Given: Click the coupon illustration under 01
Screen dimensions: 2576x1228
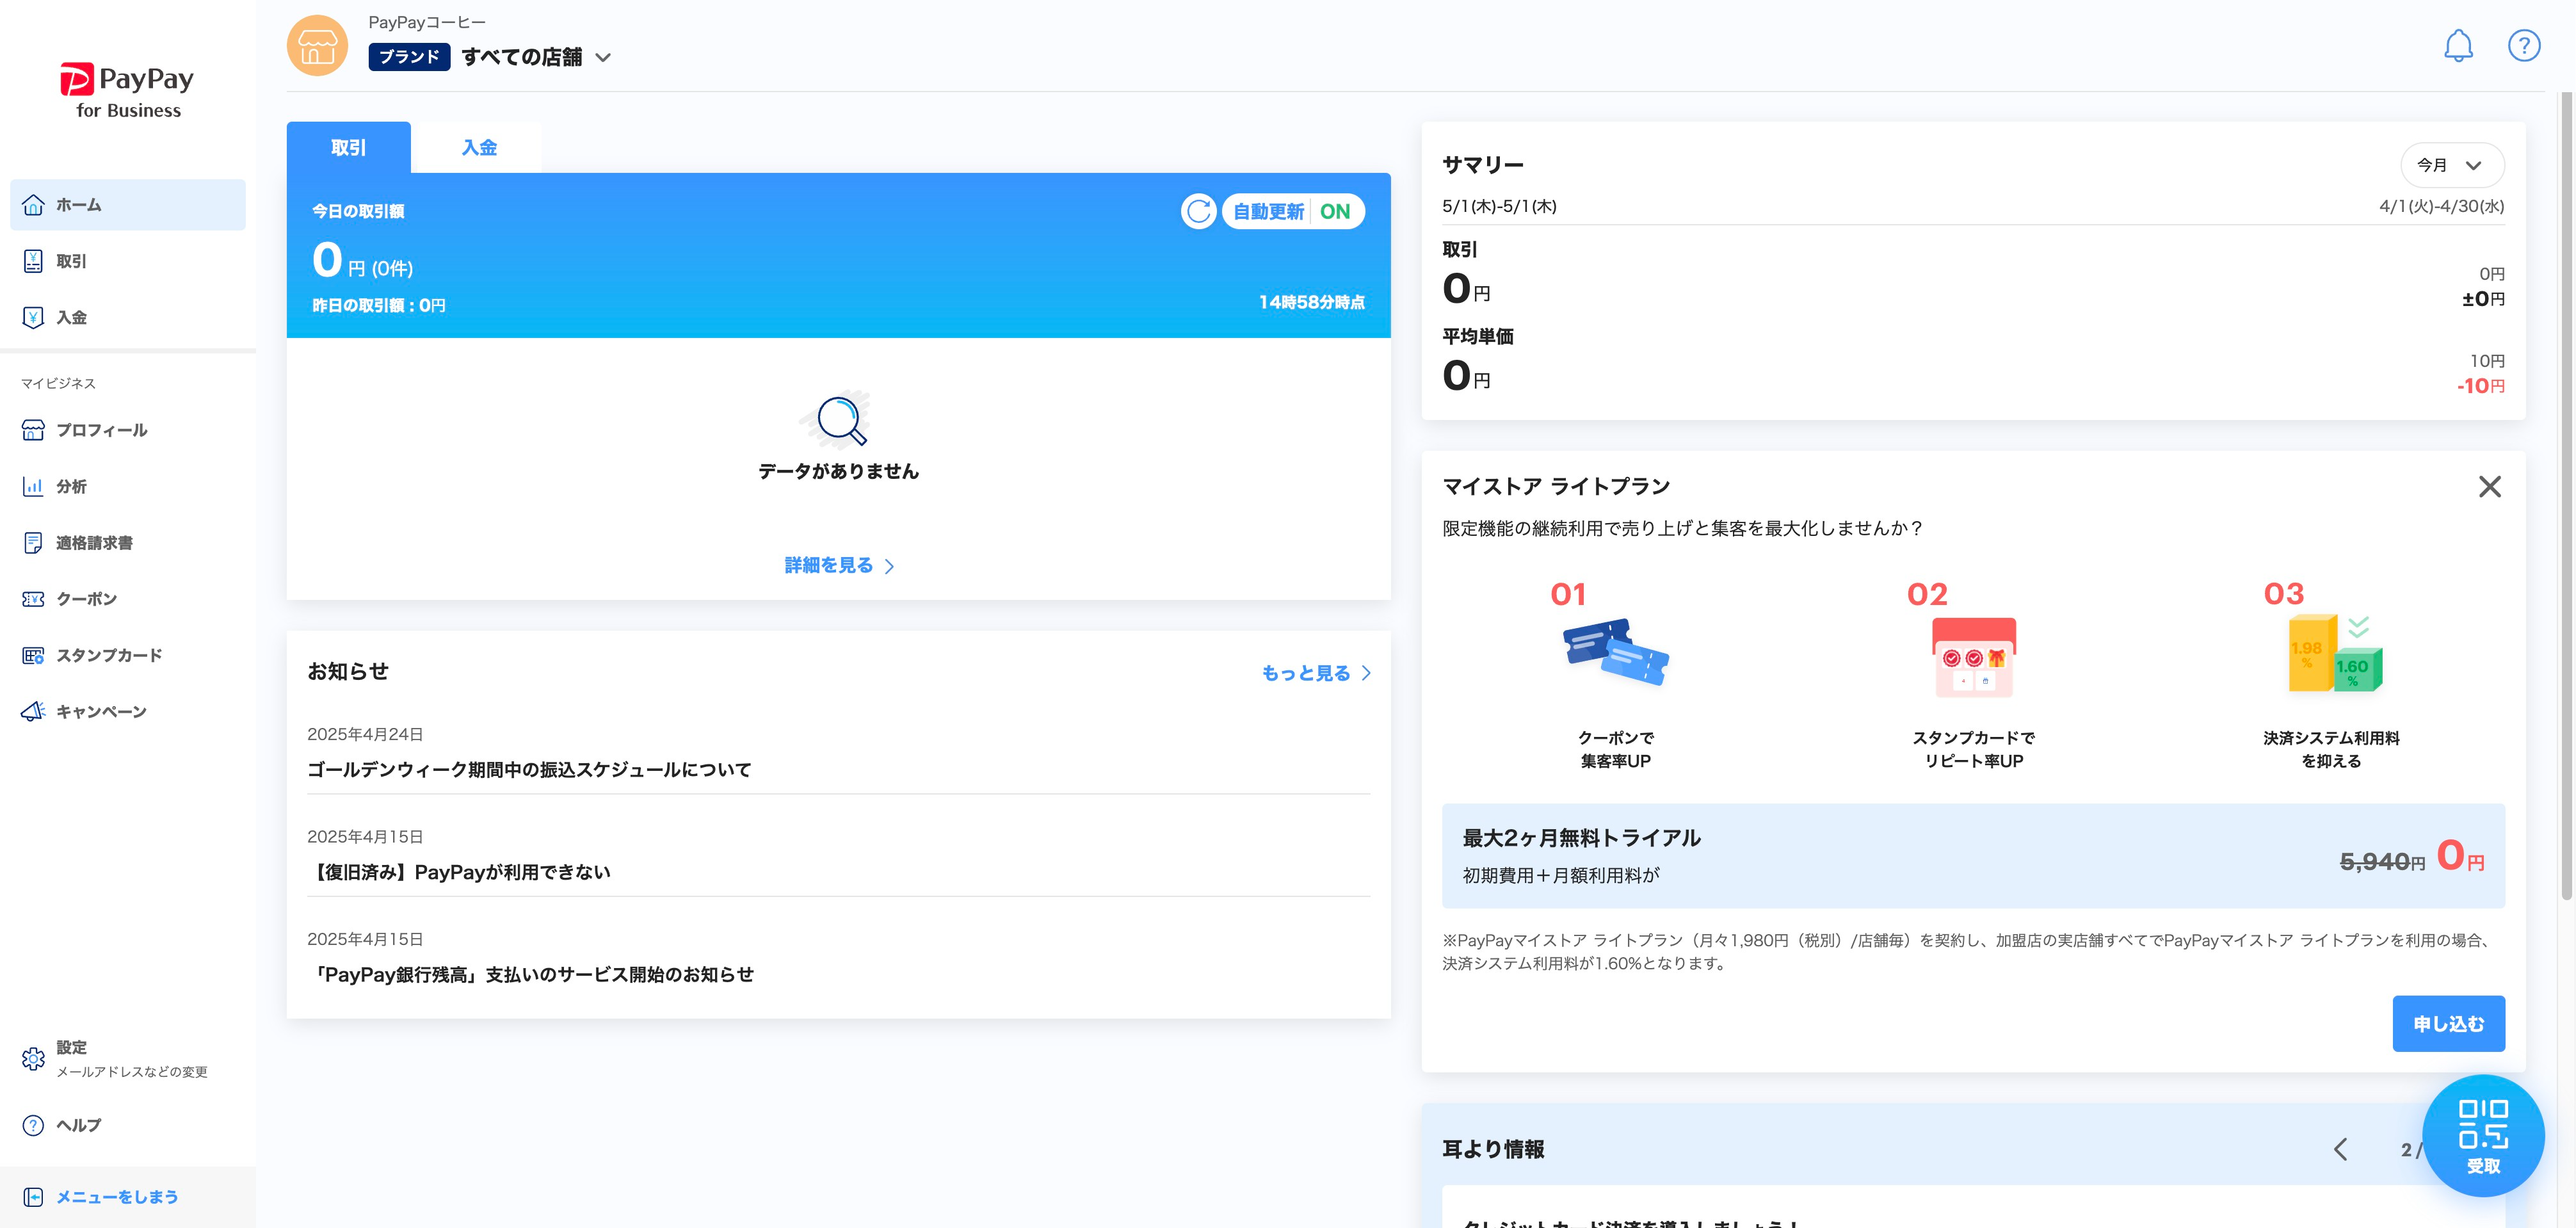Looking at the screenshot, I should pos(1615,651).
